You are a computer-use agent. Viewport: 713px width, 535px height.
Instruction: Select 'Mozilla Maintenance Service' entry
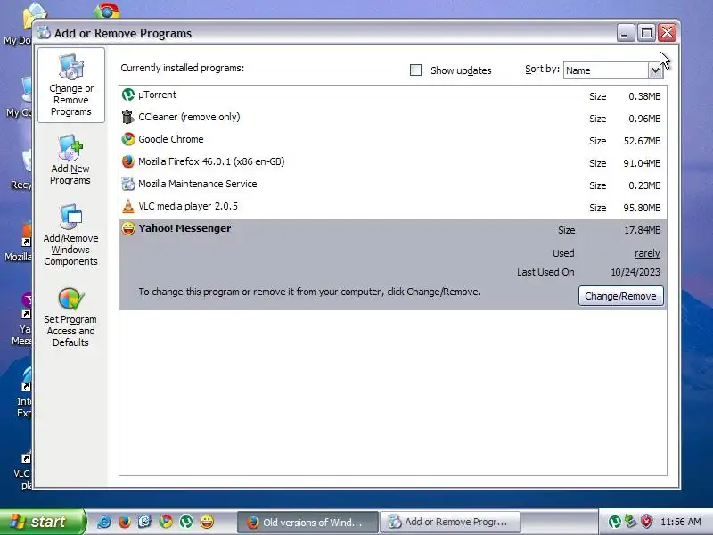197,184
